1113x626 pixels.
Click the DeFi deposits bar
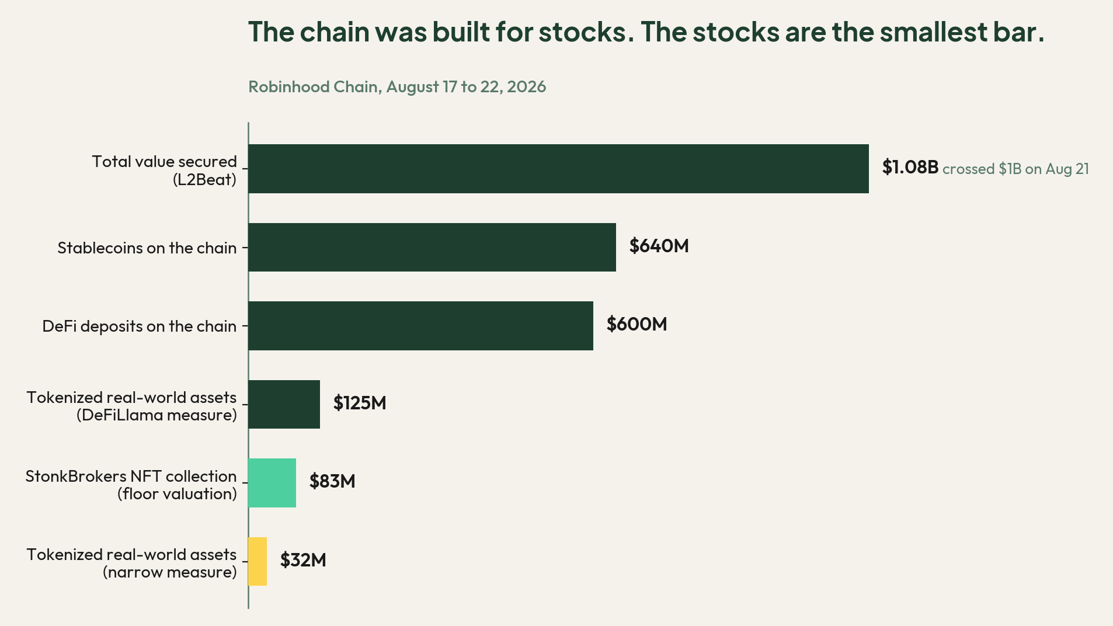pos(420,326)
